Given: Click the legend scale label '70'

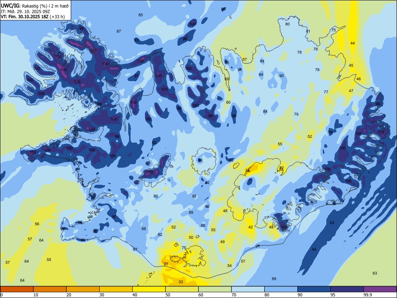Looking at the screenshot, I should (234, 295).
